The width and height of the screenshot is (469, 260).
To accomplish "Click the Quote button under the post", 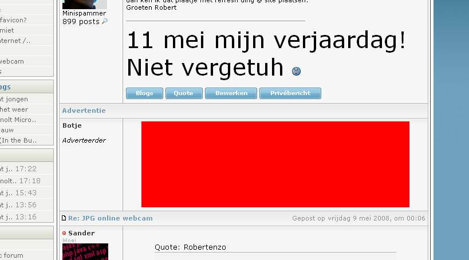I will (184, 93).
